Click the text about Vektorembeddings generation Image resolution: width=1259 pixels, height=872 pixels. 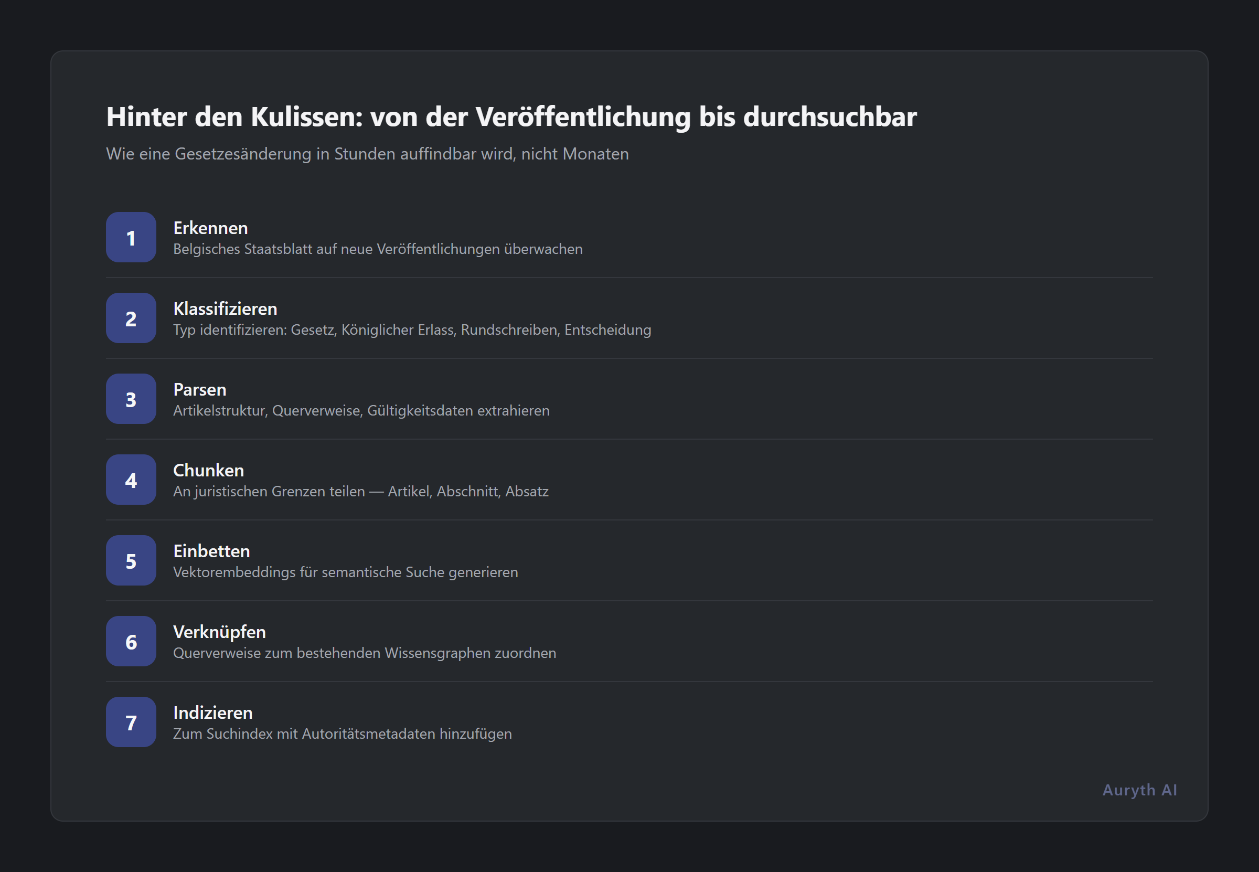point(345,572)
